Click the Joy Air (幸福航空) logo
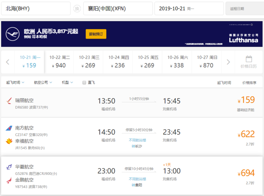Image resolution: width=264 pixels, height=196 pixels. click(9, 141)
